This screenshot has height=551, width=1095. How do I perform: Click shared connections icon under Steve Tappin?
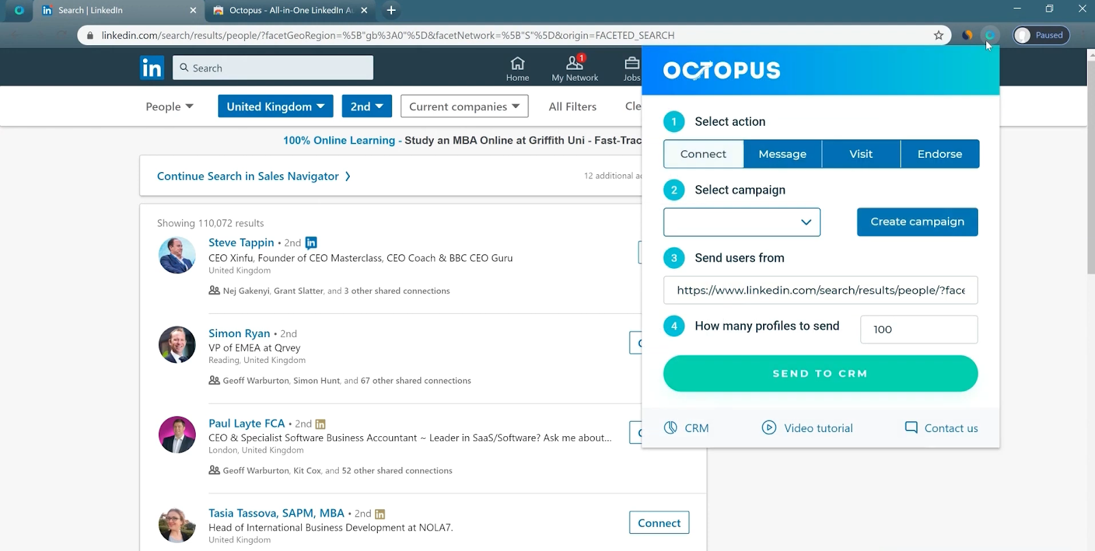[x=214, y=291]
